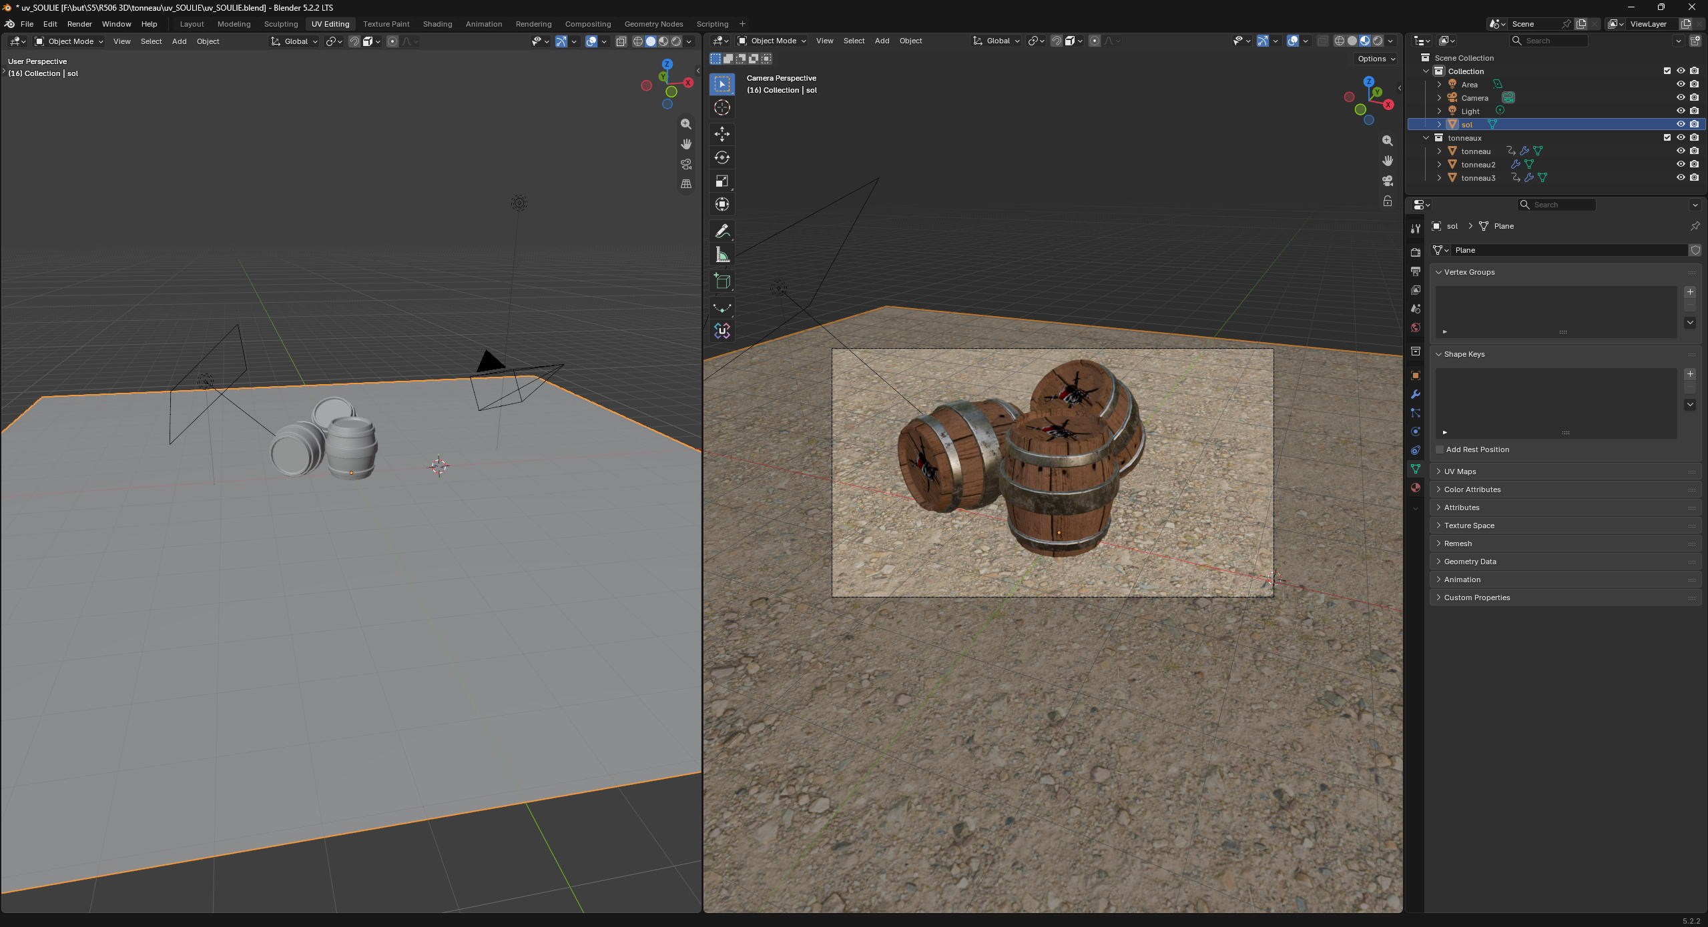Open the World properties tab
The height and width of the screenshot is (927, 1708).
pyautogui.click(x=1415, y=327)
